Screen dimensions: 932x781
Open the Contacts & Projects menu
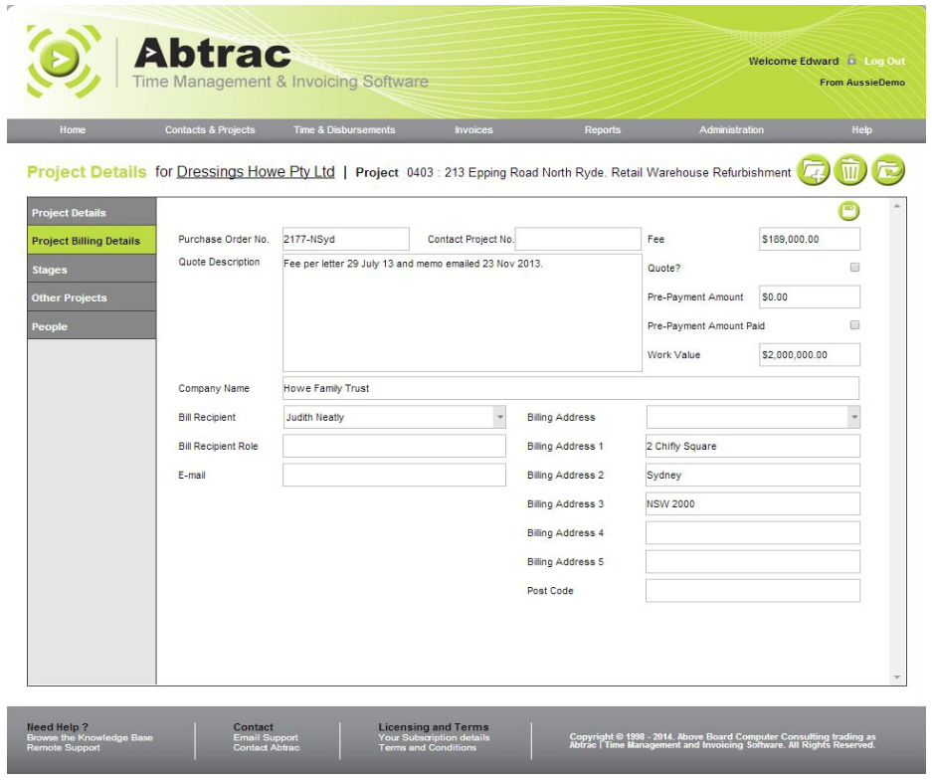pyautogui.click(x=210, y=130)
